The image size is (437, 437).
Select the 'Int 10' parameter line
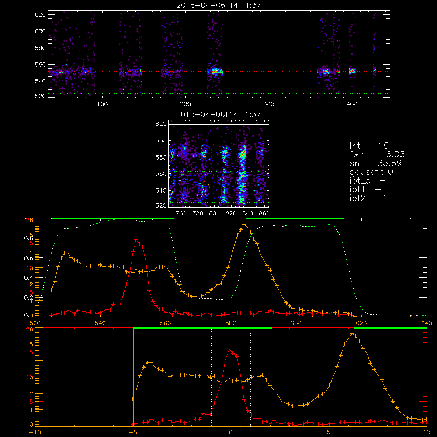tap(369, 146)
